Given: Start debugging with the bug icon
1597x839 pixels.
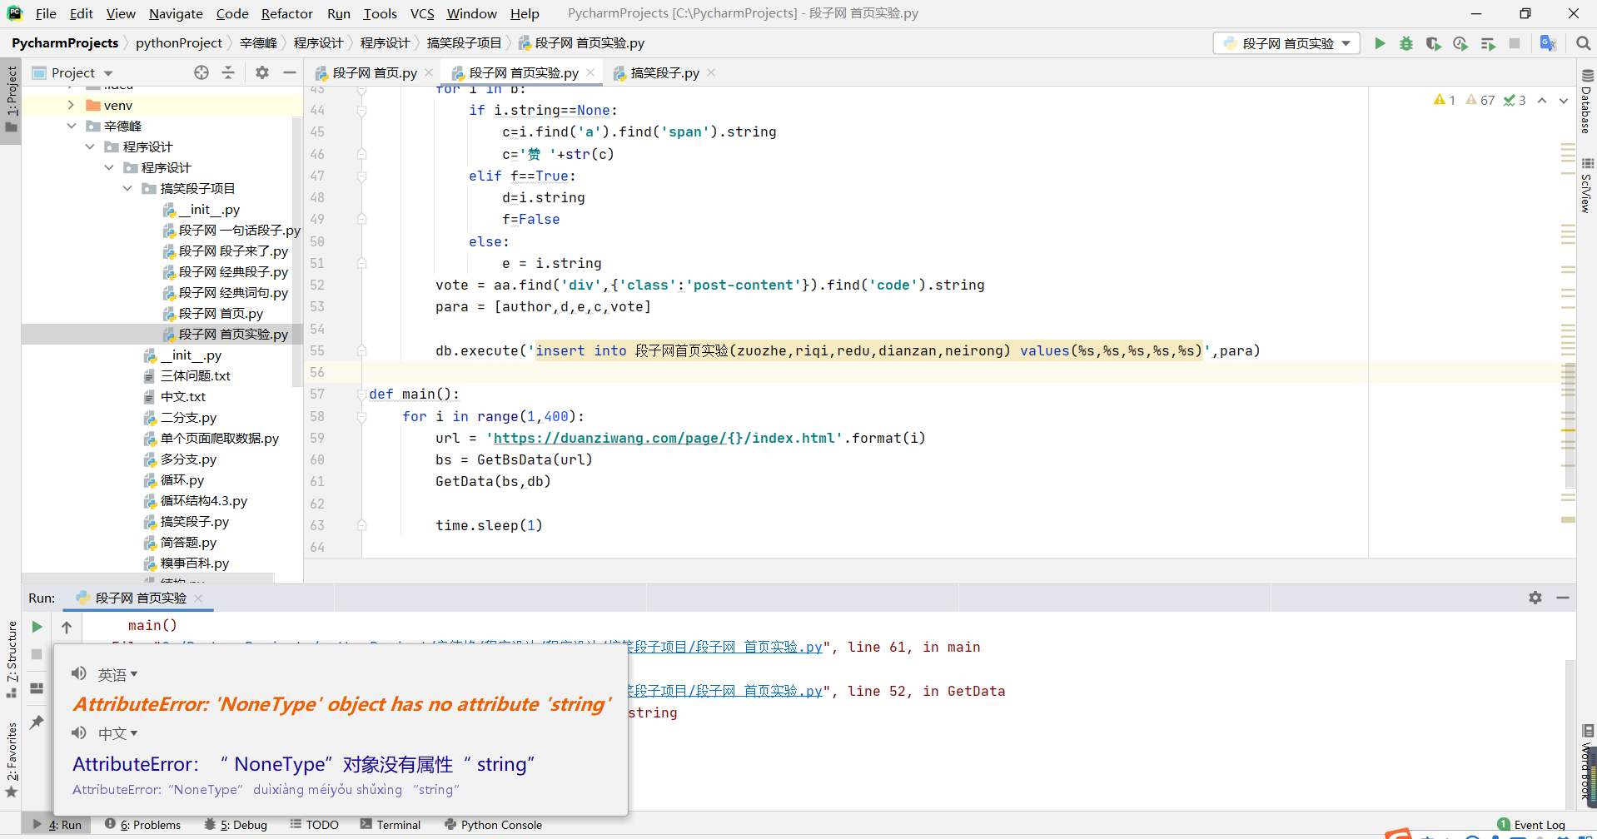Looking at the screenshot, I should click(1406, 43).
